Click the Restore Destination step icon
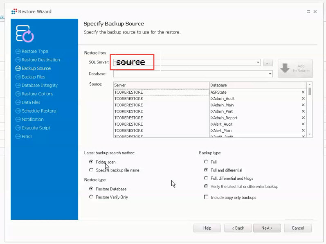The image size is (326, 244). click(18, 60)
